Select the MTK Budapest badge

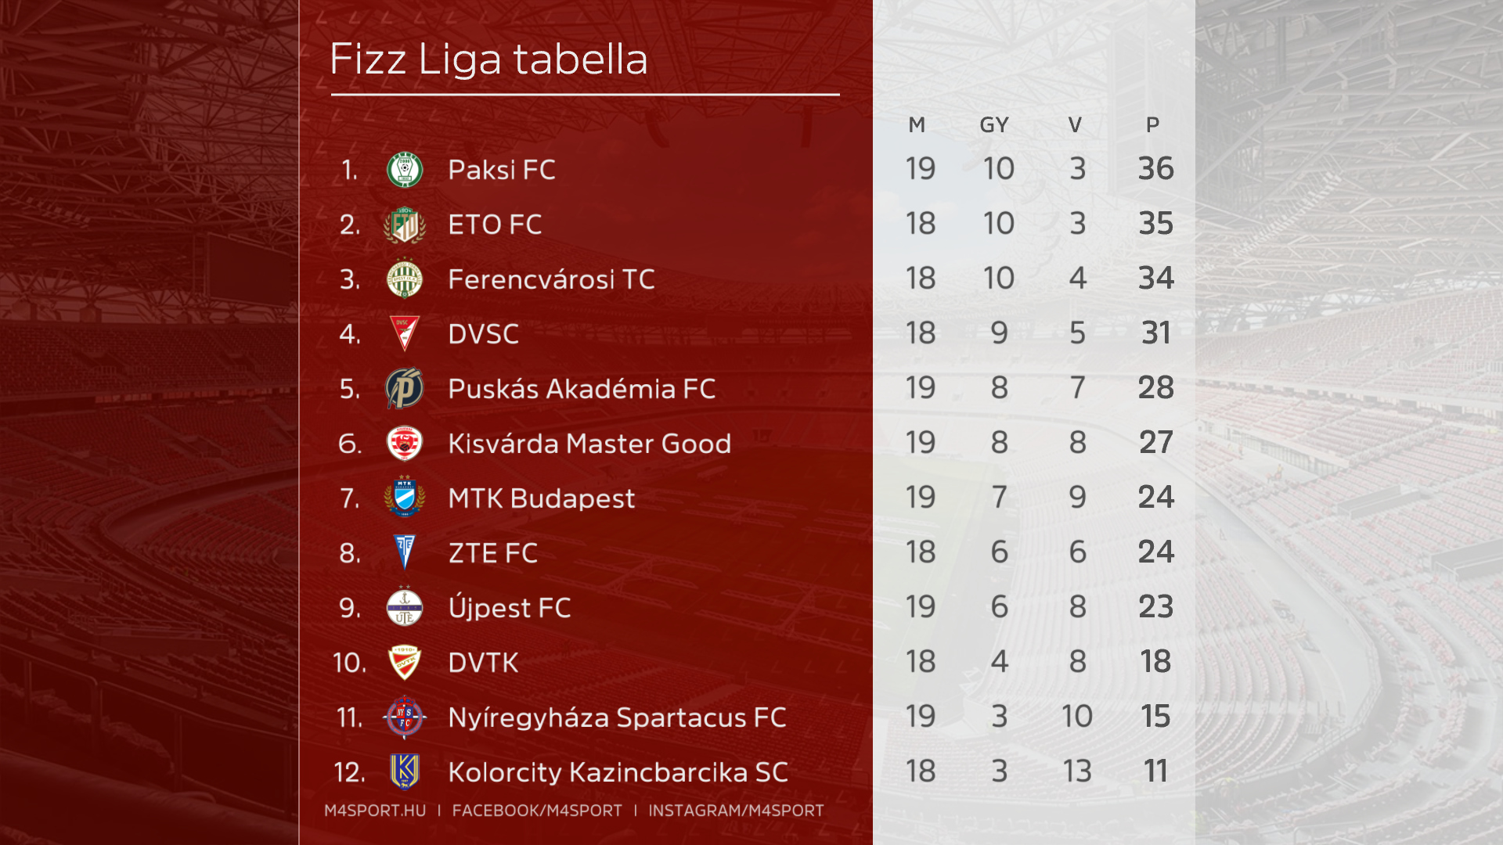tap(405, 498)
